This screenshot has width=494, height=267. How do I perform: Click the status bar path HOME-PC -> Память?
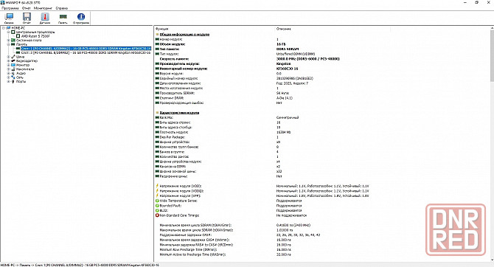80,265
